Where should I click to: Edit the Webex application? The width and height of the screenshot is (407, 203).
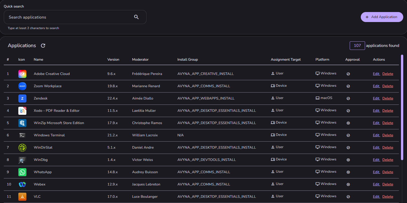(x=376, y=184)
